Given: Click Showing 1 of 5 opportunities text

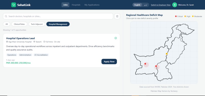Looking at the screenshot, I should click(14, 30).
